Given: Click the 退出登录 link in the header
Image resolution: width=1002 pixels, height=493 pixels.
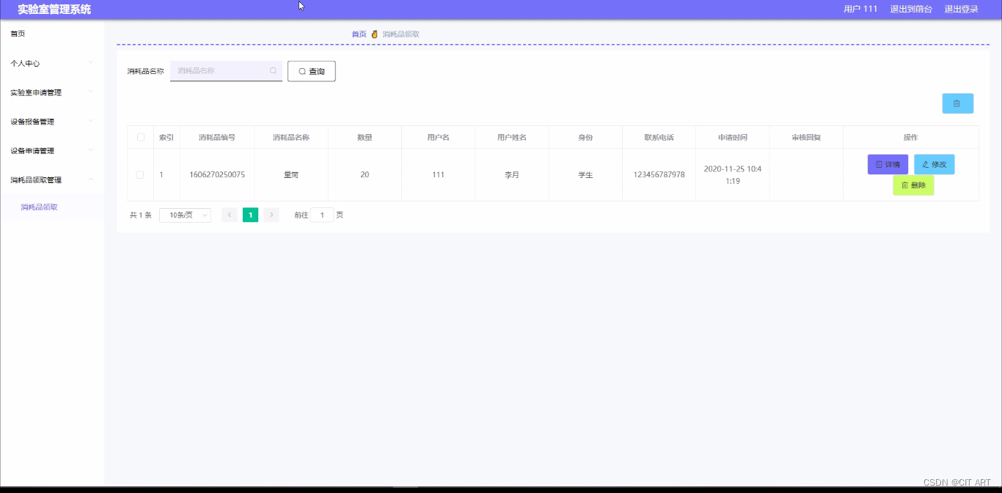Looking at the screenshot, I should pos(962,9).
